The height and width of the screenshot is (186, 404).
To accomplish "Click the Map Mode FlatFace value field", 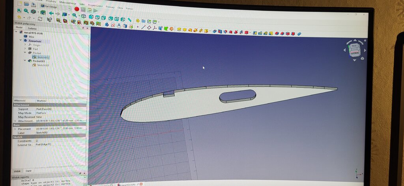I will pos(59,113).
